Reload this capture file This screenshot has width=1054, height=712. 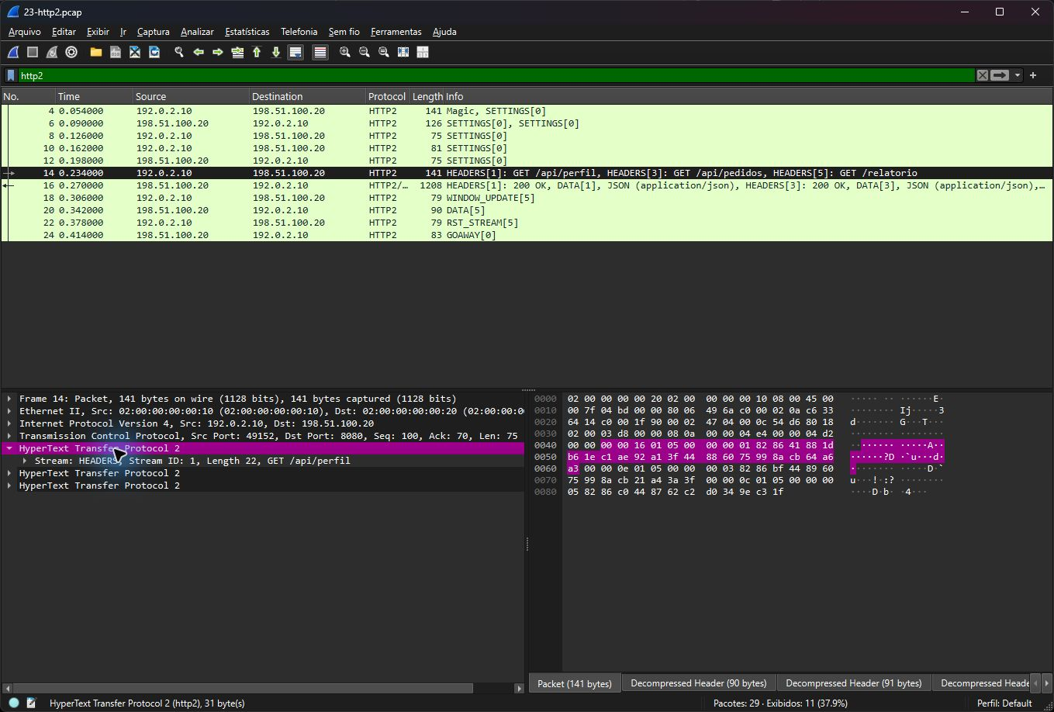[154, 52]
